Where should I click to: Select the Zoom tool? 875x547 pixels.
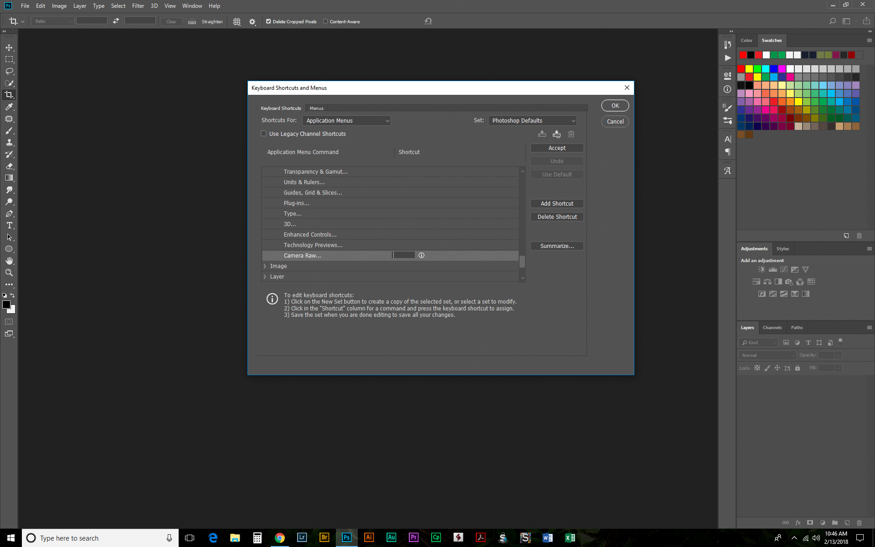click(x=9, y=273)
